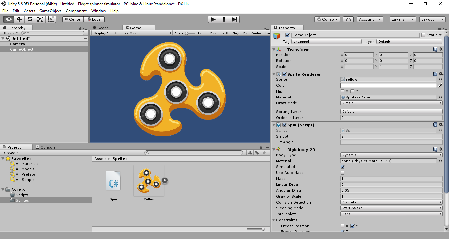Select the Scale tool
The width and height of the screenshot is (449, 239).
click(x=40, y=19)
